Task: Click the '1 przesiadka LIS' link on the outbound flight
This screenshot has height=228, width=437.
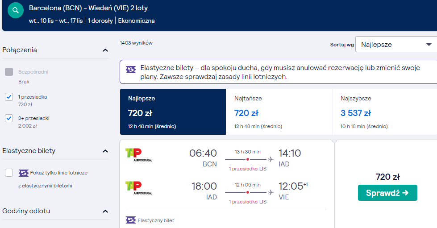Action: (247, 169)
